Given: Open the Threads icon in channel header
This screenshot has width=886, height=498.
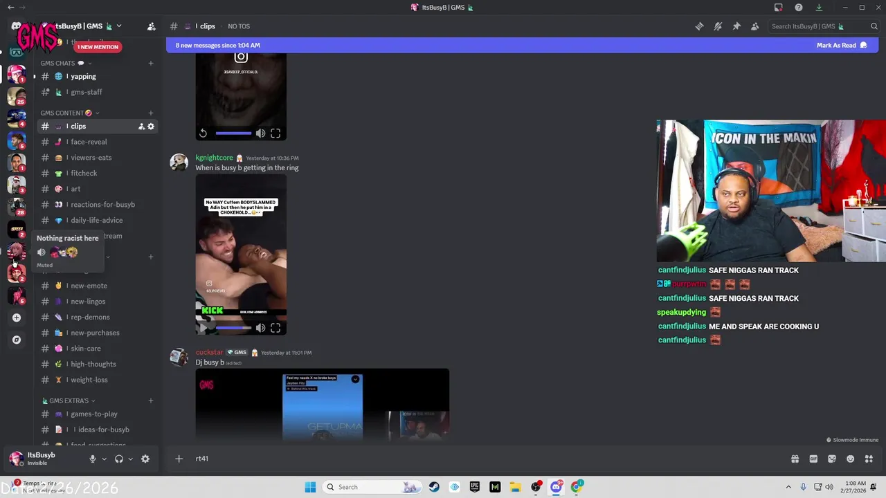Looking at the screenshot, I should [x=699, y=26].
